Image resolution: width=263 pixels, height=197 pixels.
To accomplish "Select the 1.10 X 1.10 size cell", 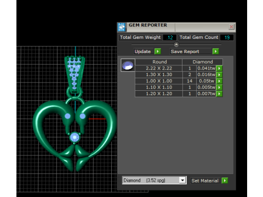I will (x=159, y=88).
